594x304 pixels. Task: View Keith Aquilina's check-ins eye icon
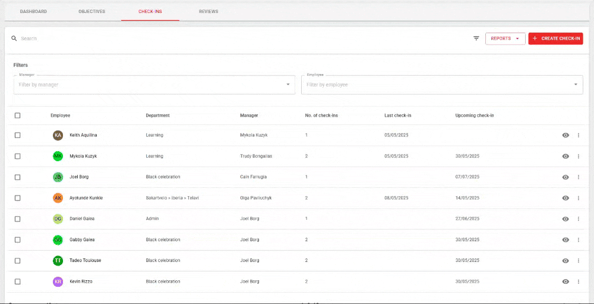tap(565, 135)
